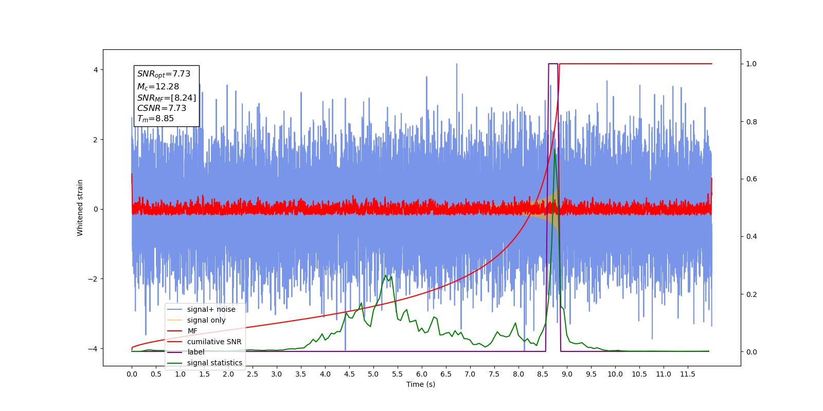Screen dimensions: 823x411
Task: Click the SNRopt=7.73 annotation text
Action: point(164,74)
